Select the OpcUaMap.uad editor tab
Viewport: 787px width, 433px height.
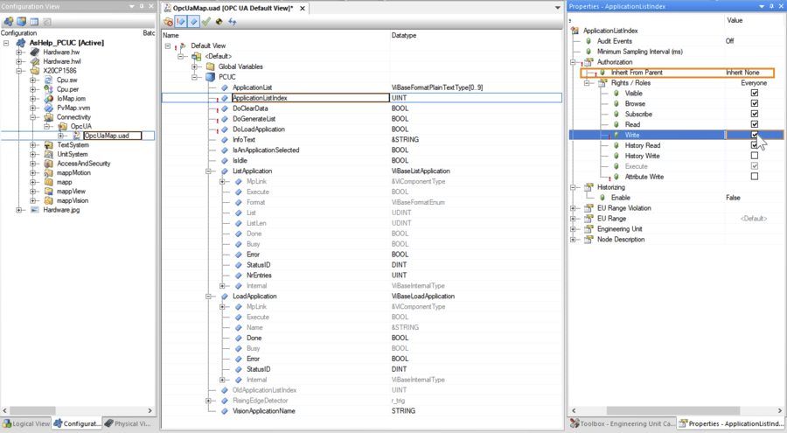(x=235, y=8)
